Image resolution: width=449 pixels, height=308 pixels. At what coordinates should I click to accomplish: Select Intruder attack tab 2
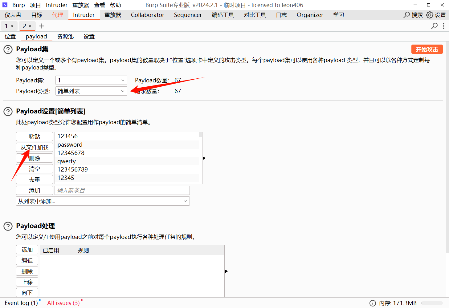(24, 26)
